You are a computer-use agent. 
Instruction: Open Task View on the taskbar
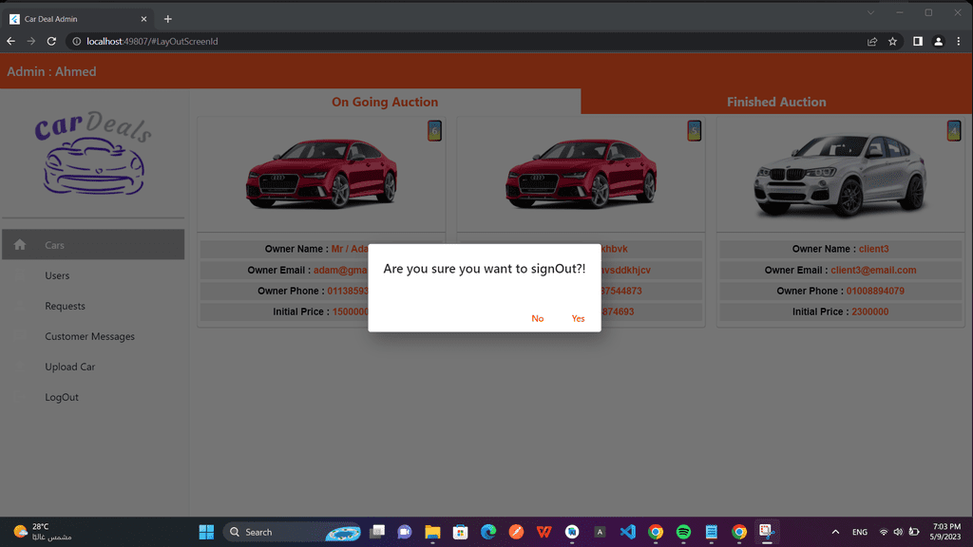pyautogui.click(x=376, y=532)
